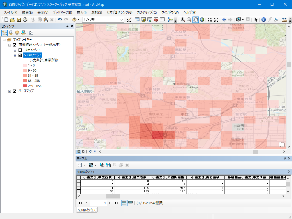The image size is (292, 219).
Task: Show all records in table
Action: [x=124, y=203]
